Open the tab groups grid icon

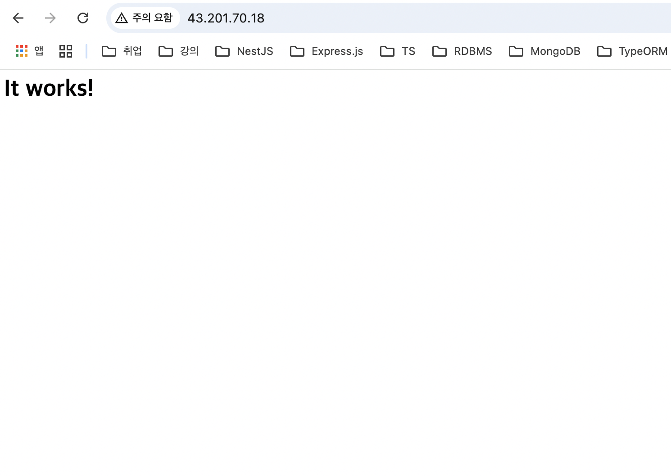click(x=66, y=51)
